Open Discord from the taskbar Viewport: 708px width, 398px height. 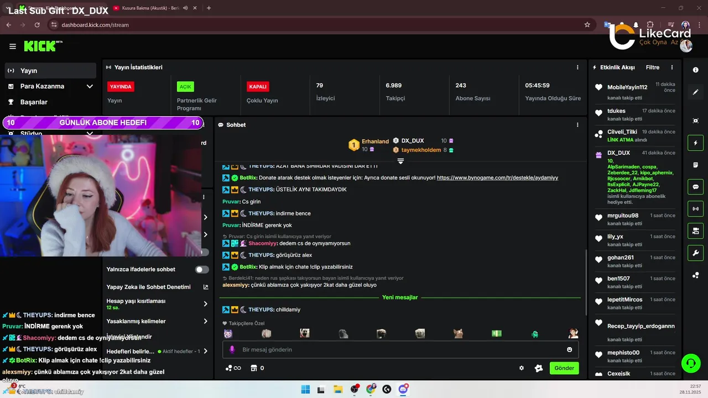tap(404, 389)
